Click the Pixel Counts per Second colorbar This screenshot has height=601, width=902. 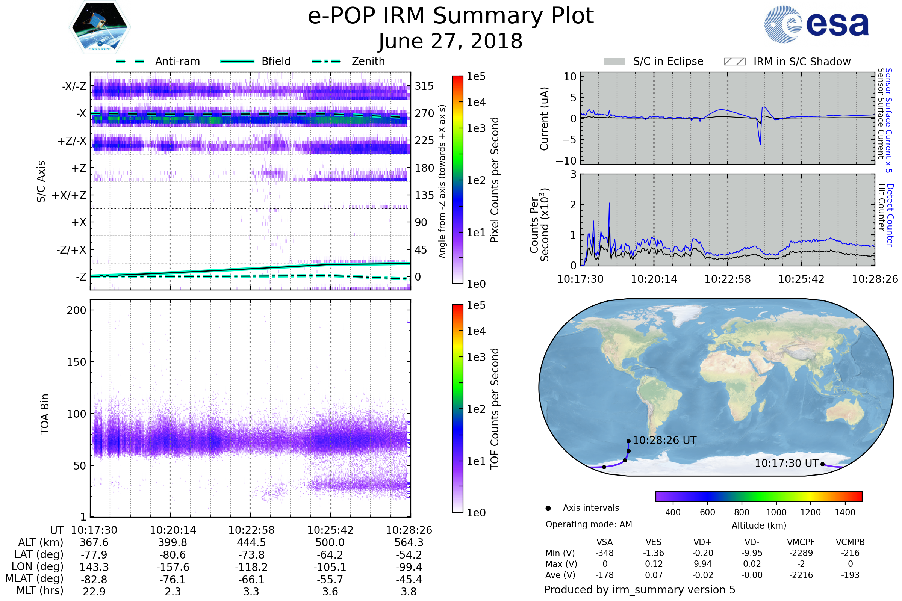pyautogui.click(x=457, y=180)
